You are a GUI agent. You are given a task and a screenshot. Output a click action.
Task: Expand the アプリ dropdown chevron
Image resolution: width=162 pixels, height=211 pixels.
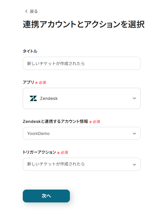[x=134, y=98]
